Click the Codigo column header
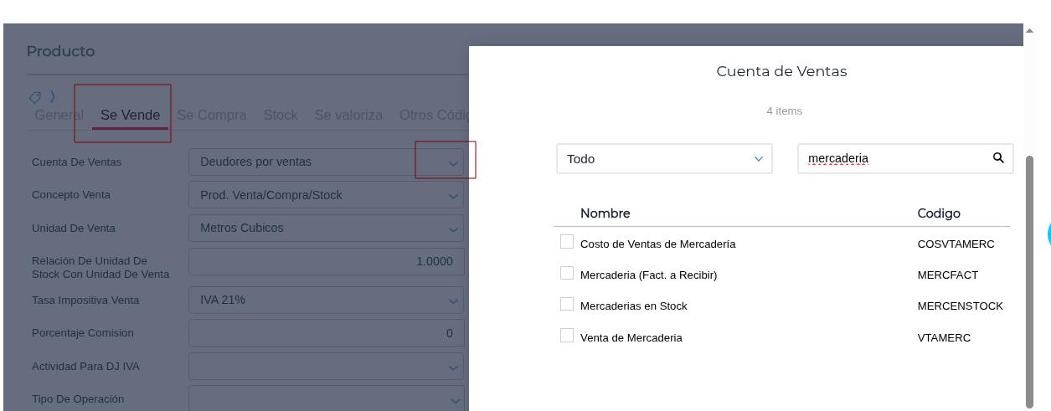This screenshot has height=411, width=1051. (939, 213)
